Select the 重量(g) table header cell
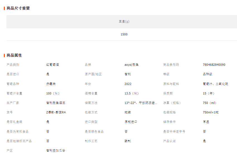Image resolution: width=237 pixels, height=153 pixels. pyautogui.click(x=124, y=21)
